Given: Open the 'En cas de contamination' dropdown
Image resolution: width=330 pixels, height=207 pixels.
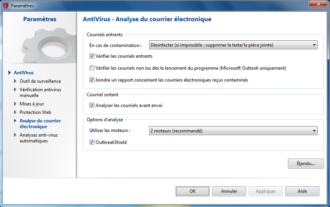Looking at the screenshot, I should (233, 45).
